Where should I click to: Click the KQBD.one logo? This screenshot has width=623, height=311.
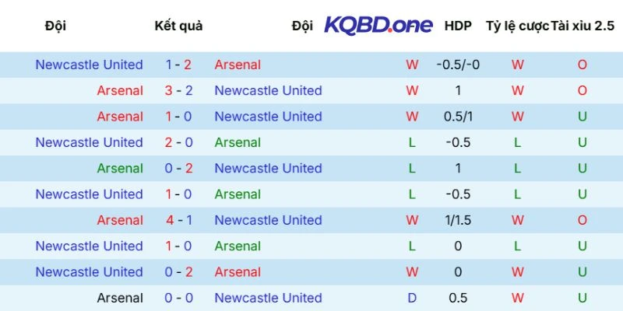click(378, 25)
